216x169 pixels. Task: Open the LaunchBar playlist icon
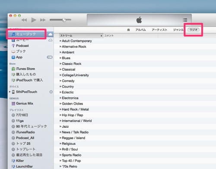tap(13, 166)
